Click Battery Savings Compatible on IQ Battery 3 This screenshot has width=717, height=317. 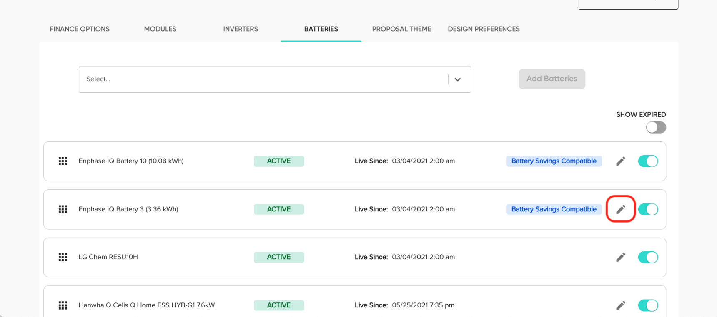[554, 209]
